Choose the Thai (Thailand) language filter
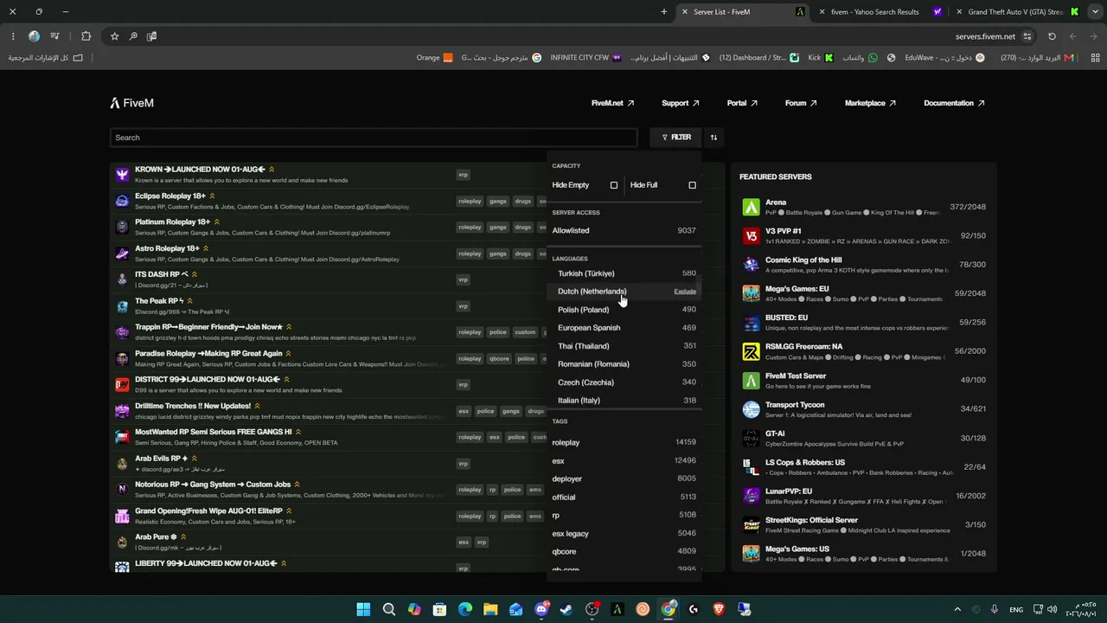 tap(624, 346)
